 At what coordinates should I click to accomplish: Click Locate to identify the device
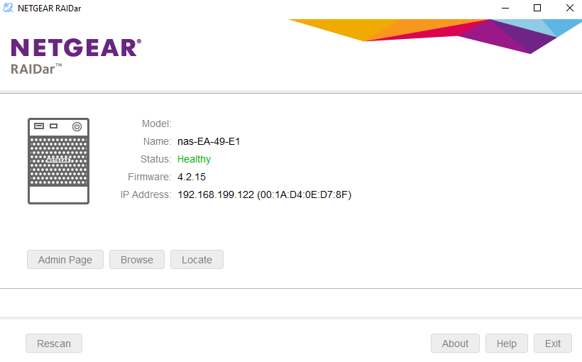coord(197,260)
